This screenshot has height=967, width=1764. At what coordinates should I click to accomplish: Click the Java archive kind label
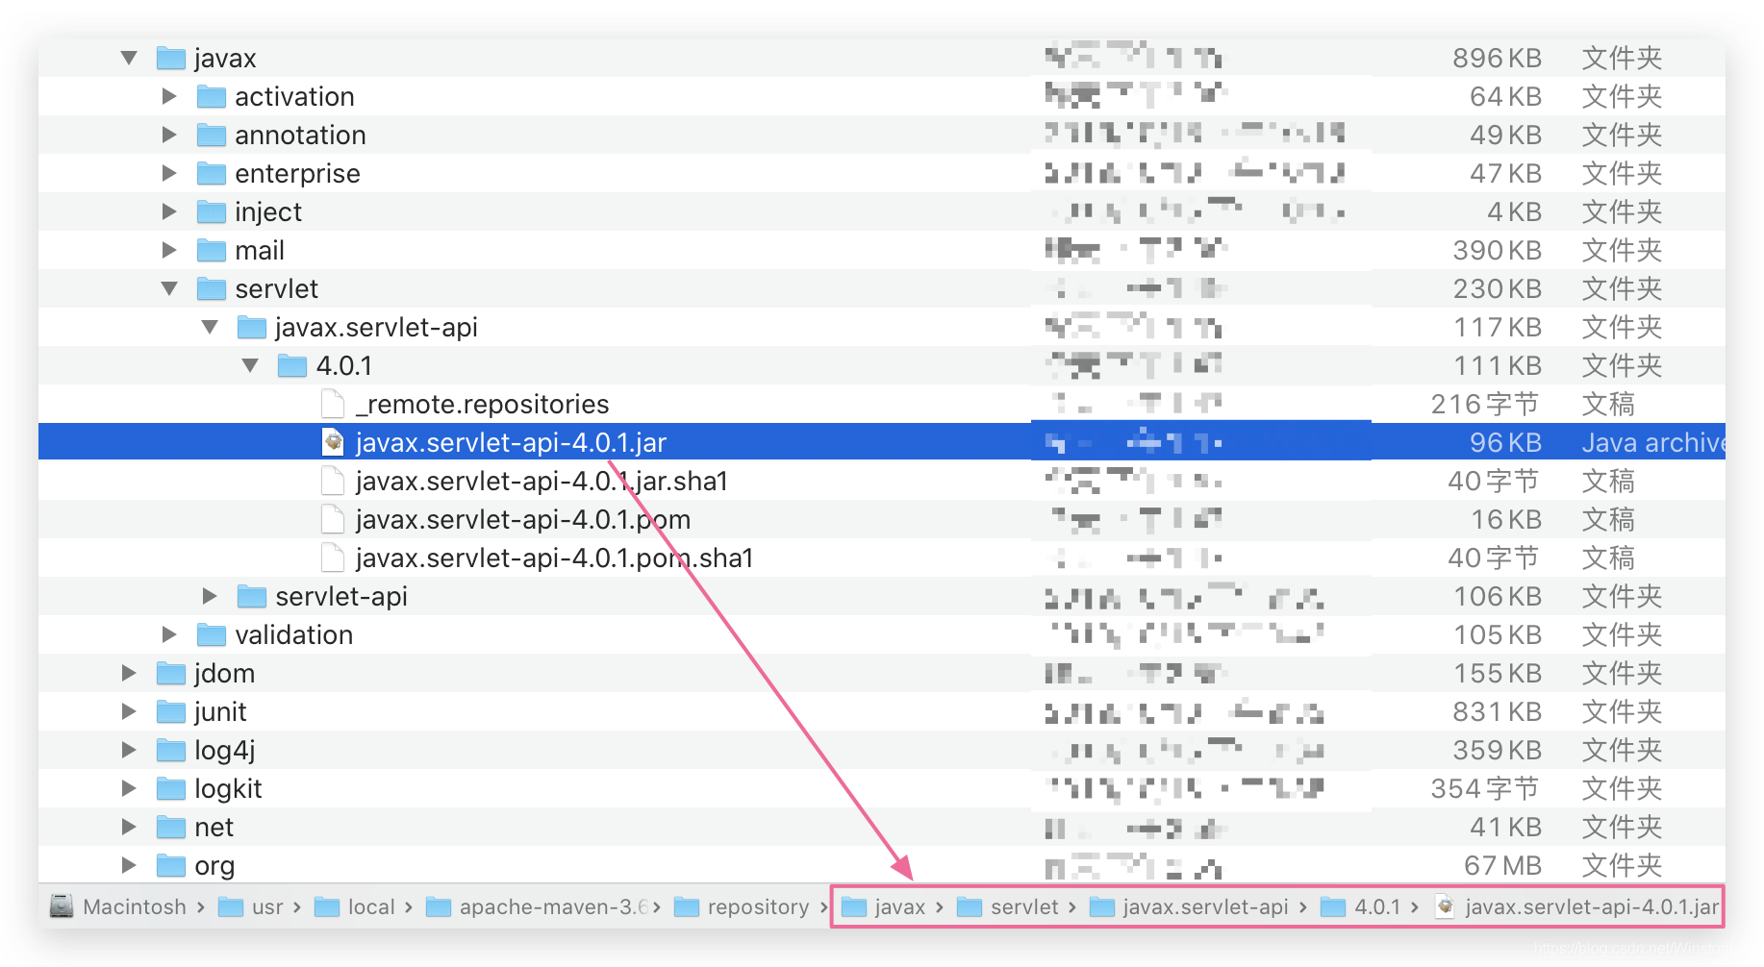coord(1653,443)
